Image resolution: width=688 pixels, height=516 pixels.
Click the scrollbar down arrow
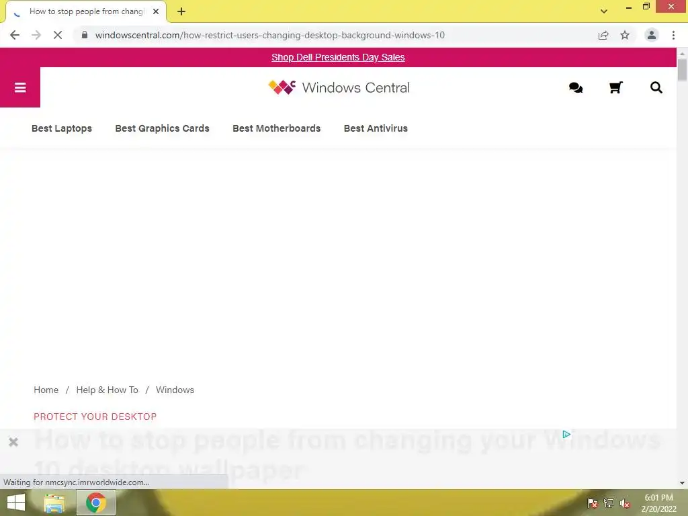[682, 483]
